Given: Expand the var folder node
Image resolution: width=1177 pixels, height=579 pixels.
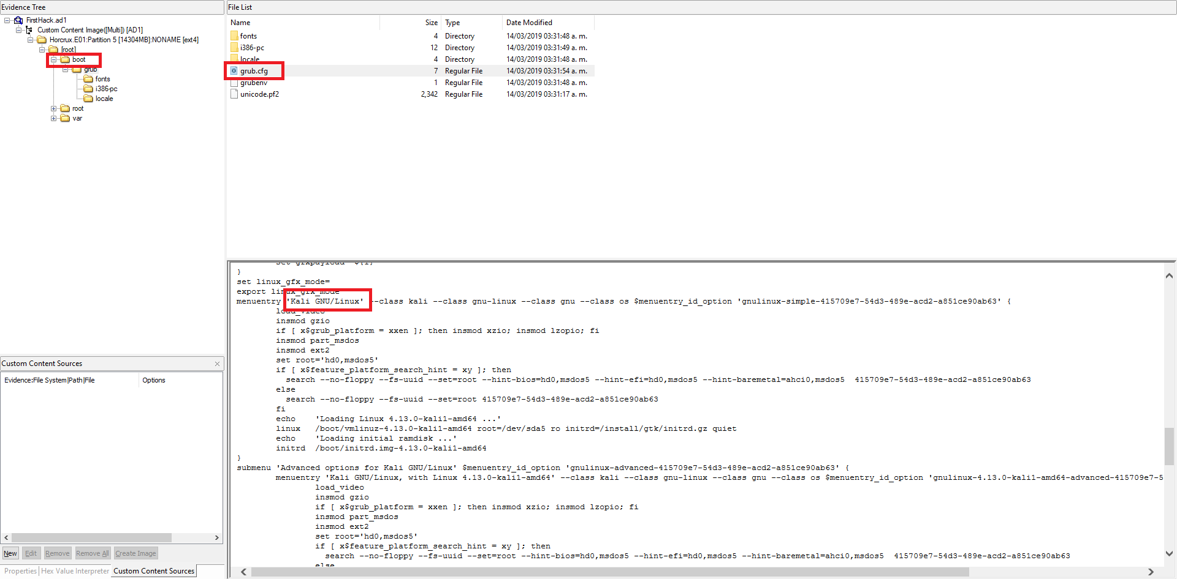Looking at the screenshot, I should tap(54, 118).
